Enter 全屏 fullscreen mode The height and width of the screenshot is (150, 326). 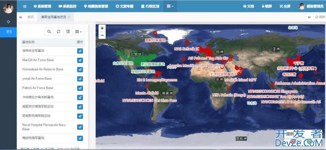[285, 6]
